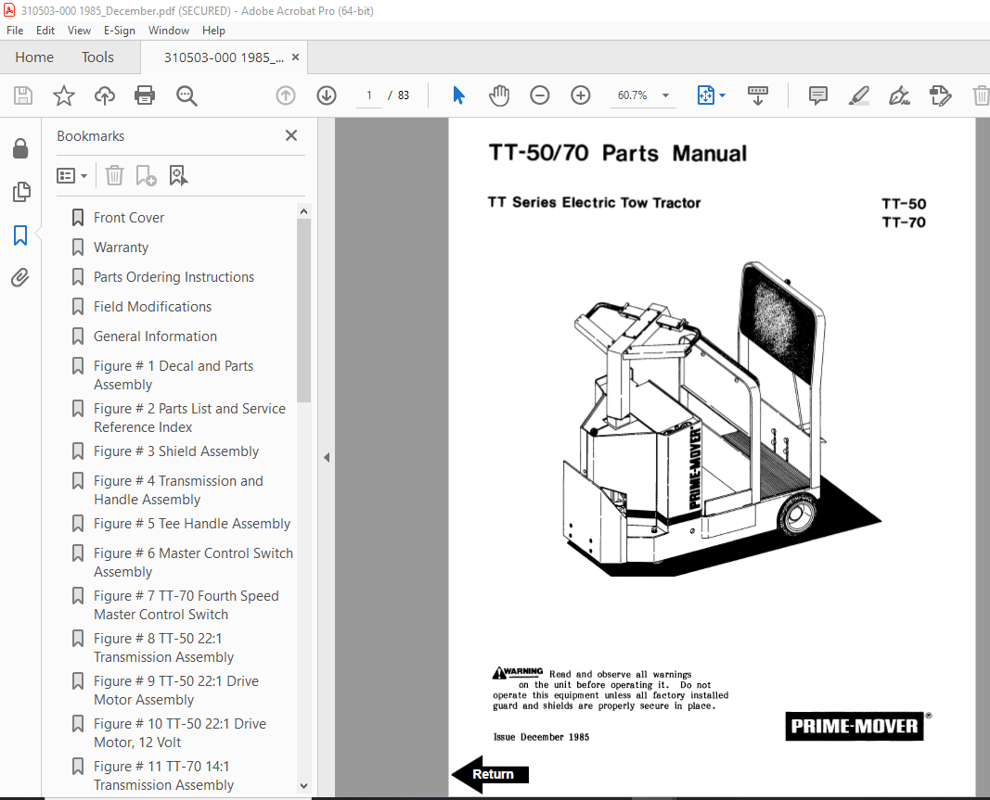This screenshot has height=800, width=990.
Task: Open the page fit options dropdown
Action: 720,95
